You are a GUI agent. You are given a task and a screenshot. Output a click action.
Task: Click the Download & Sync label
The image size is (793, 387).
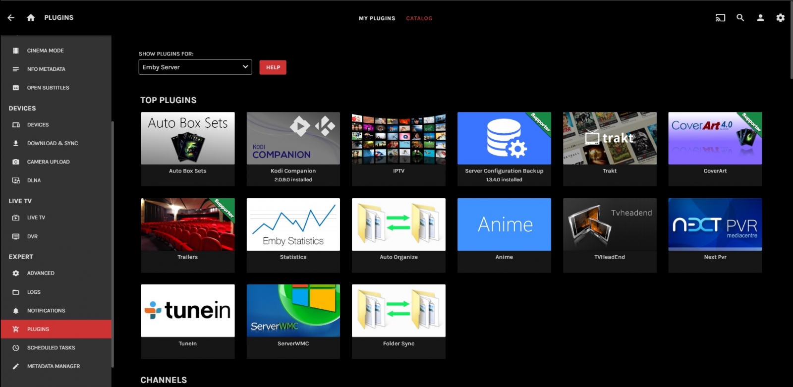coord(53,143)
